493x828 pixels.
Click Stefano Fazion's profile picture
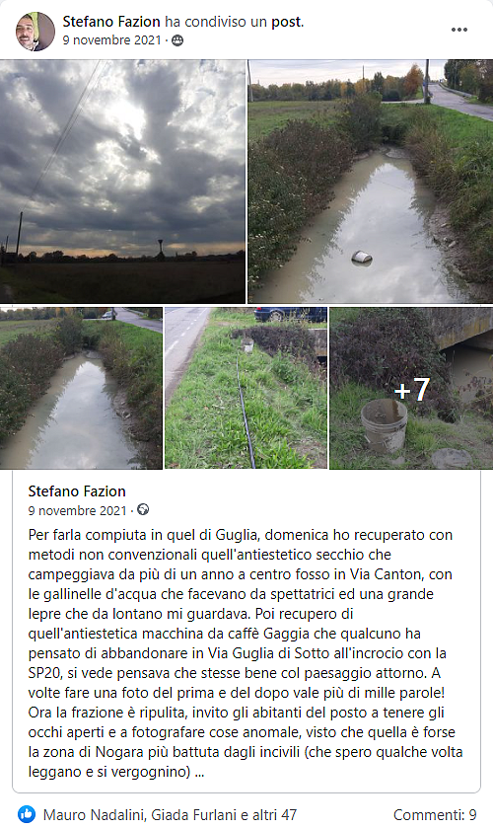click(35, 32)
